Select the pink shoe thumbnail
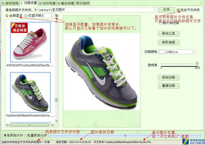Viewport: 205px width, 145px height. pos(30,42)
